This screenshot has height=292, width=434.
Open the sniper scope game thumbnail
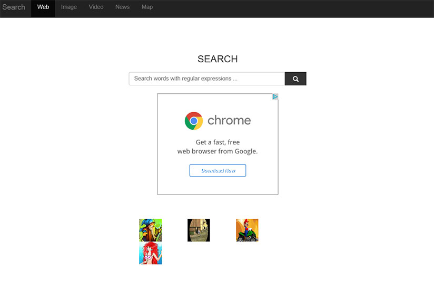pyautogui.click(x=199, y=230)
